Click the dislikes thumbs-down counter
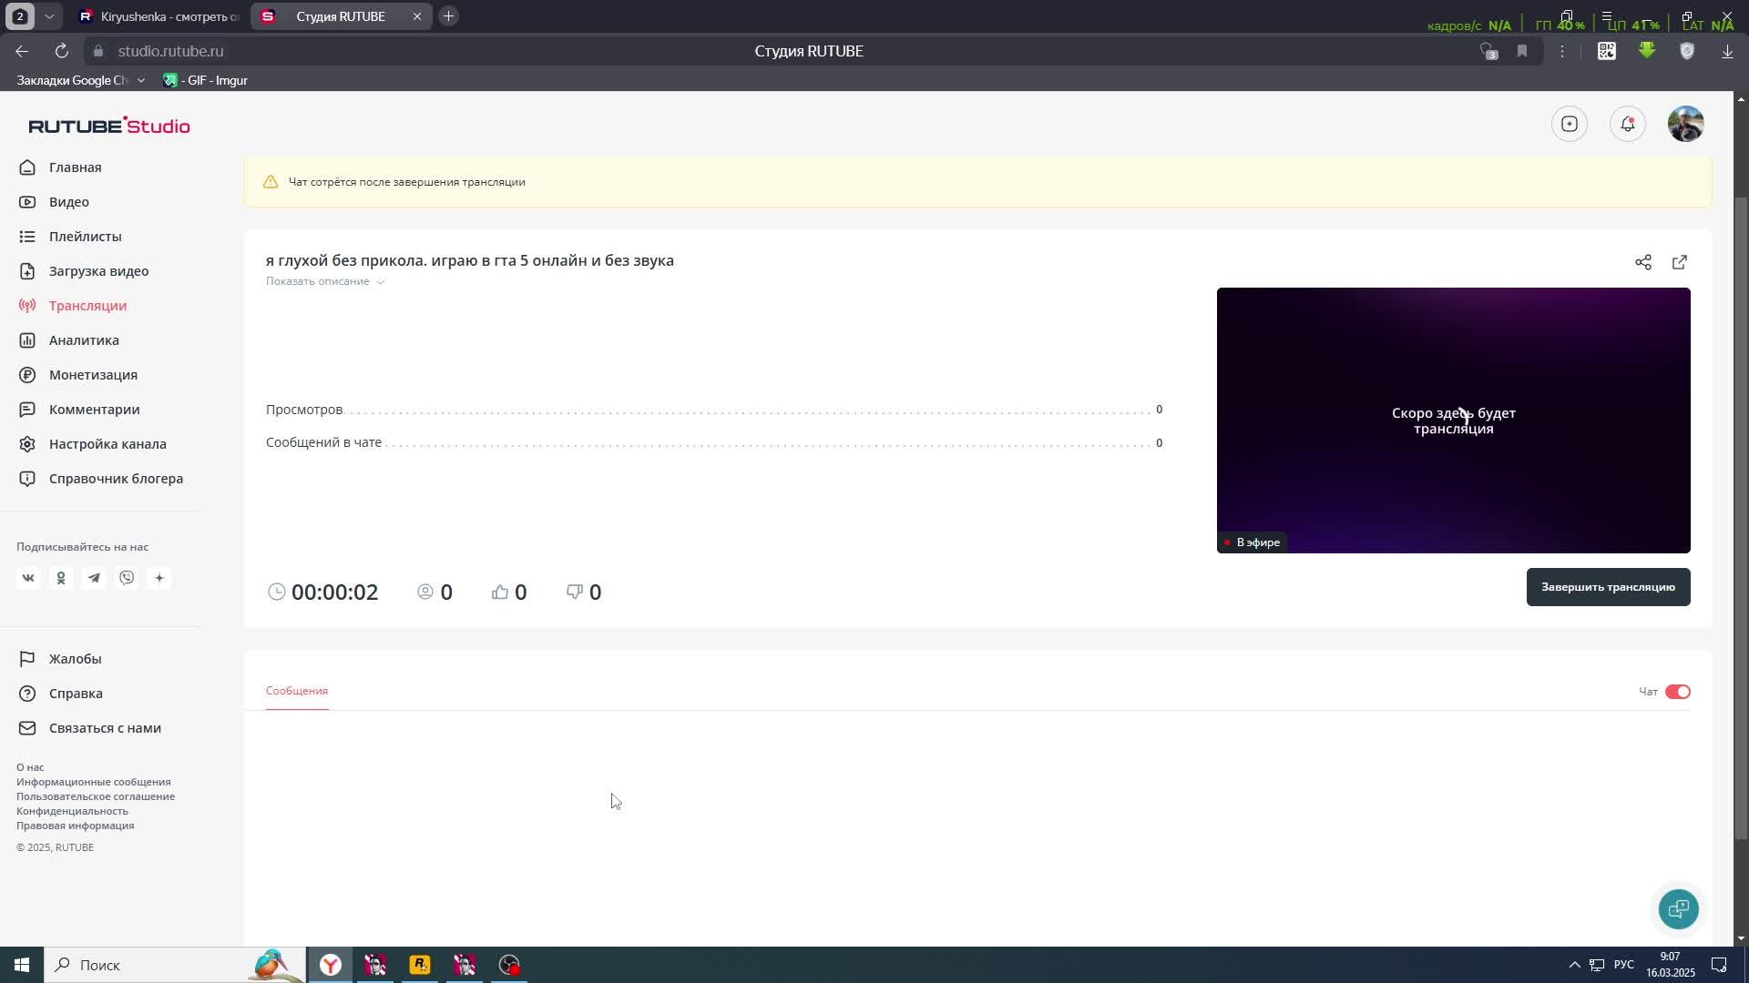 pos(584,593)
